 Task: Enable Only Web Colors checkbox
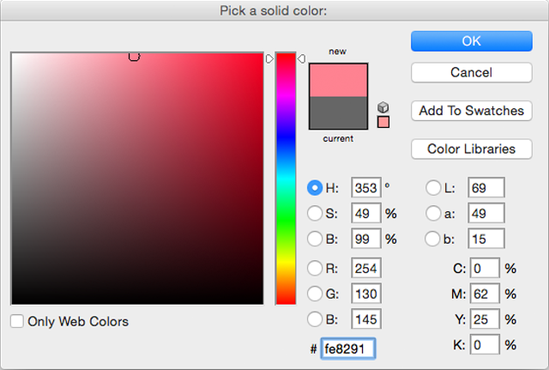[x=17, y=322]
